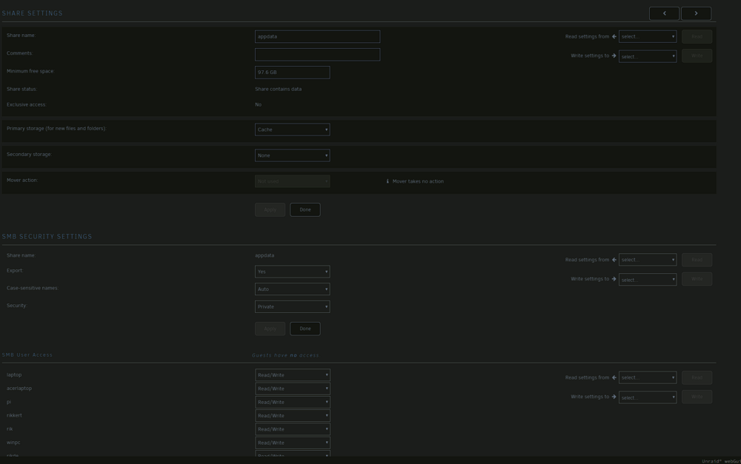Screen dimensions: 741x464
Task: Click appdata share name in SMB Security
Action: [x=265, y=255]
